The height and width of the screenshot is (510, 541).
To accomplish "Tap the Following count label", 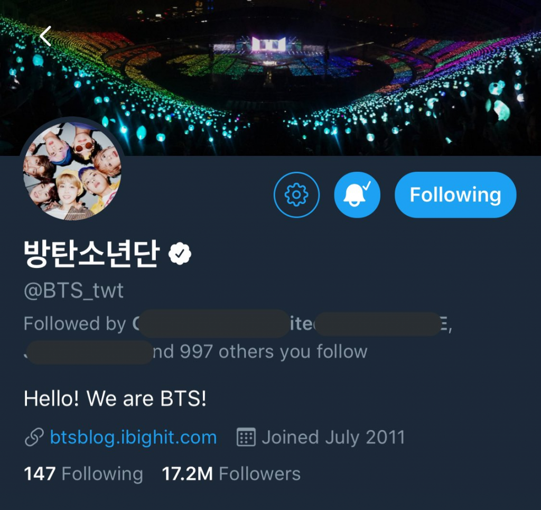I will tap(102, 474).
